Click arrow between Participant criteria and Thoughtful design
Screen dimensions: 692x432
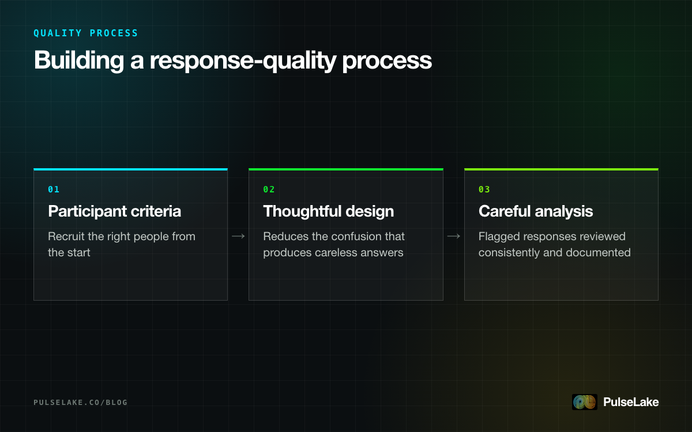coord(238,236)
